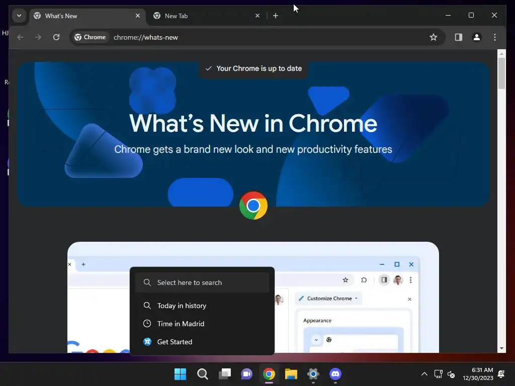Open the notifications bell icon
515x386 pixels.
[501, 374]
